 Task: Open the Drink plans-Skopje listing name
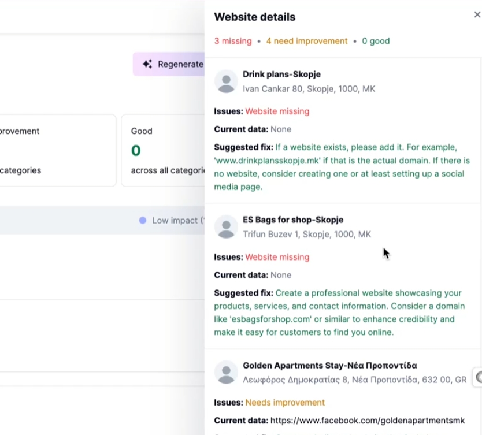click(281, 75)
